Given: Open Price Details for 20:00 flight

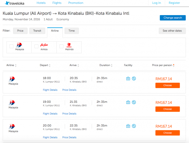Looking at the screenshot, I should (69, 137).
